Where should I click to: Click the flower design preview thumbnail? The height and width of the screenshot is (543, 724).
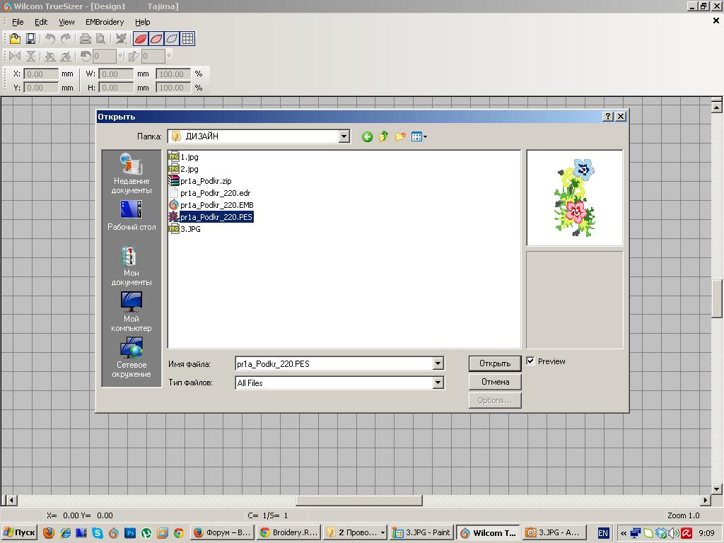point(575,198)
